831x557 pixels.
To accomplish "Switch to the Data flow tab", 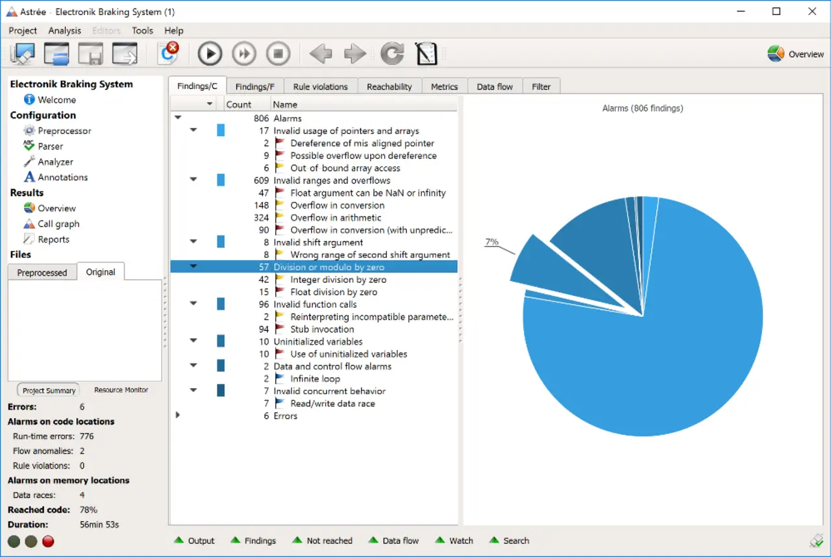I will click(x=495, y=86).
